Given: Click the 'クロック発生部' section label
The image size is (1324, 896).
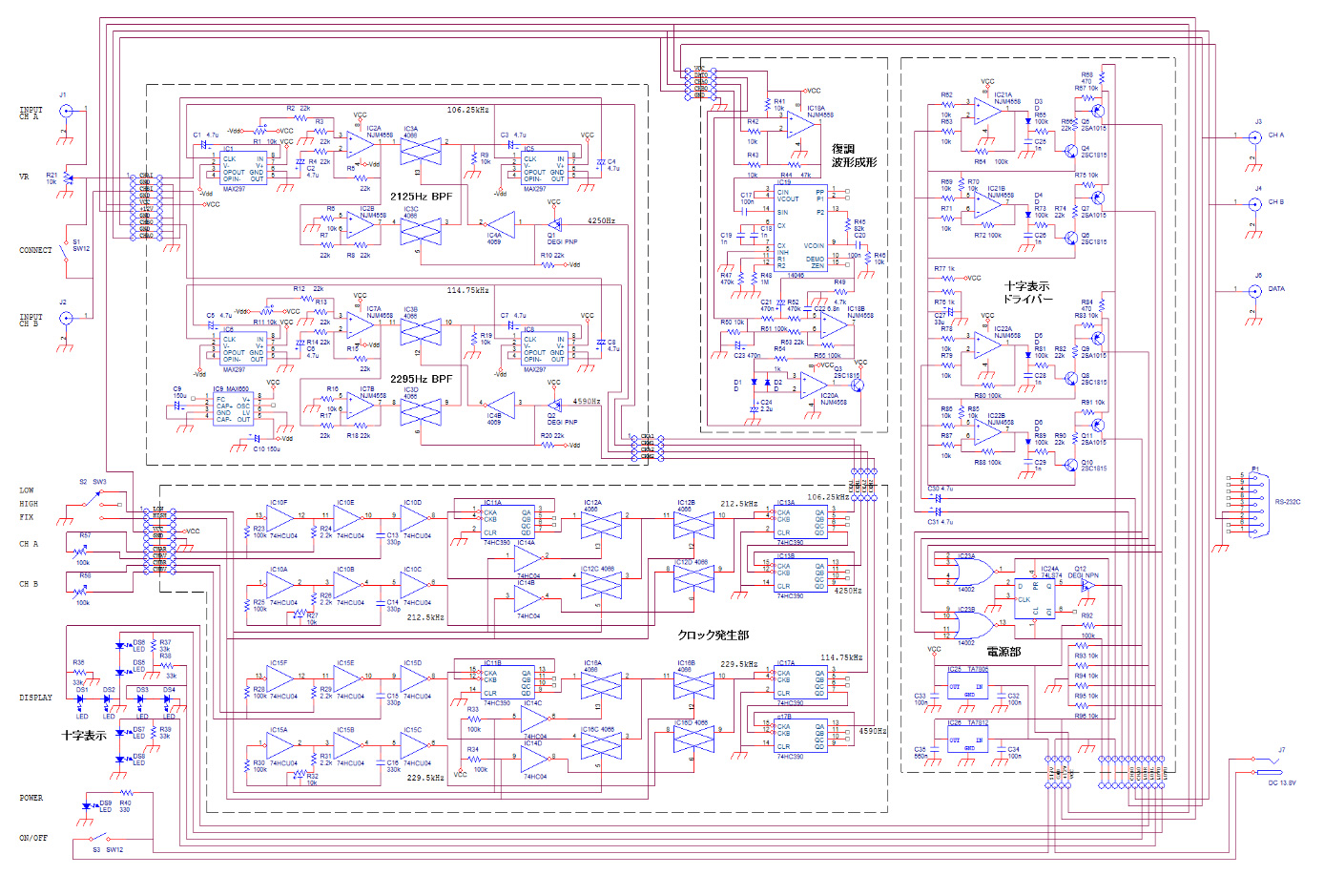Looking at the screenshot, I should pos(714,635).
